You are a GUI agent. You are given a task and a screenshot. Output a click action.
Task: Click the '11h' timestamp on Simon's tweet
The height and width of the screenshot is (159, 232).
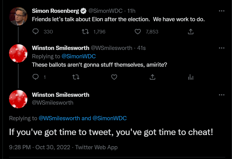(x=131, y=11)
